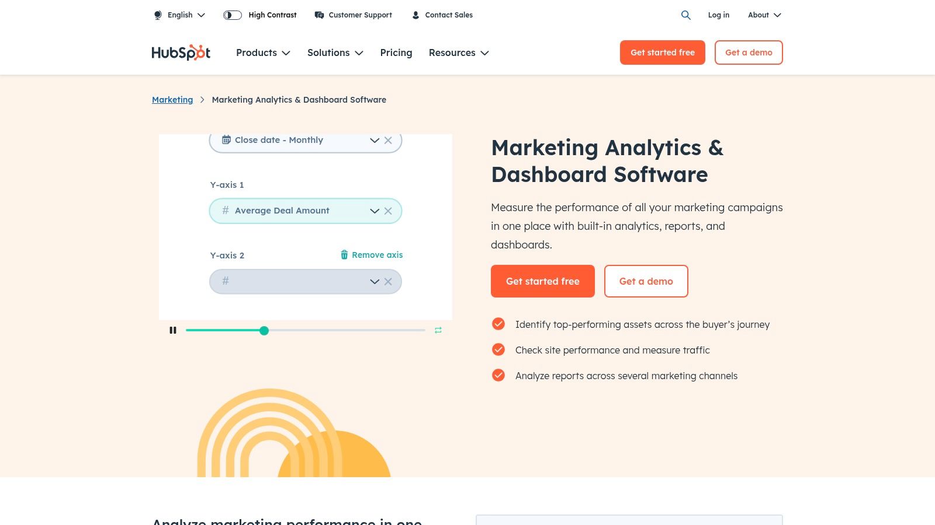Expand the About menu
Screen dimensions: 935x525
pyautogui.click(x=764, y=15)
